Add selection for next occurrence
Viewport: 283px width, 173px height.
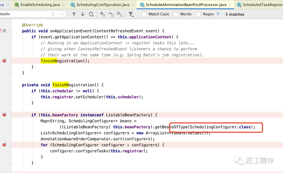[102, 14]
